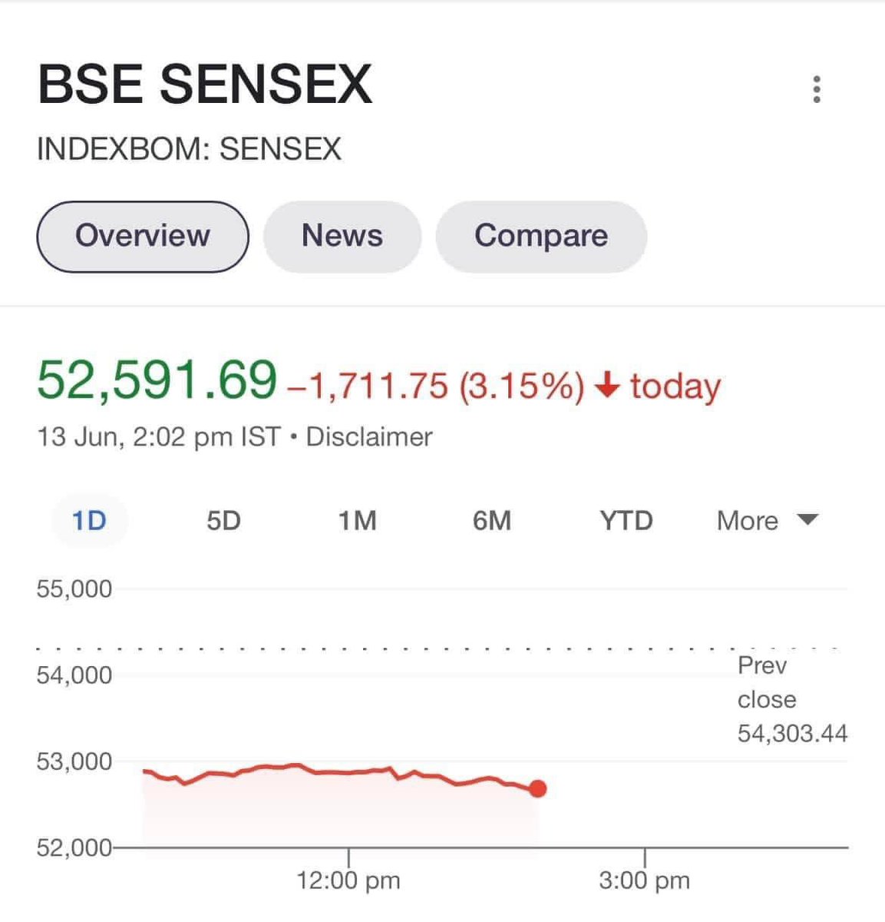The height and width of the screenshot is (922, 885).
Task: Select the 1D time range
Action: pyautogui.click(x=89, y=521)
